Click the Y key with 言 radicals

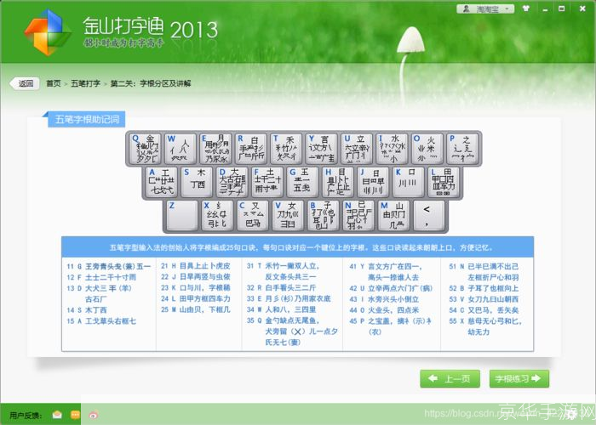click(x=322, y=149)
